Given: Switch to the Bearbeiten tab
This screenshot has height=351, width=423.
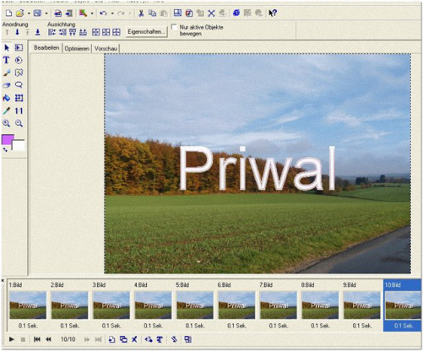Looking at the screenshot, I should (x=46, y=48).
